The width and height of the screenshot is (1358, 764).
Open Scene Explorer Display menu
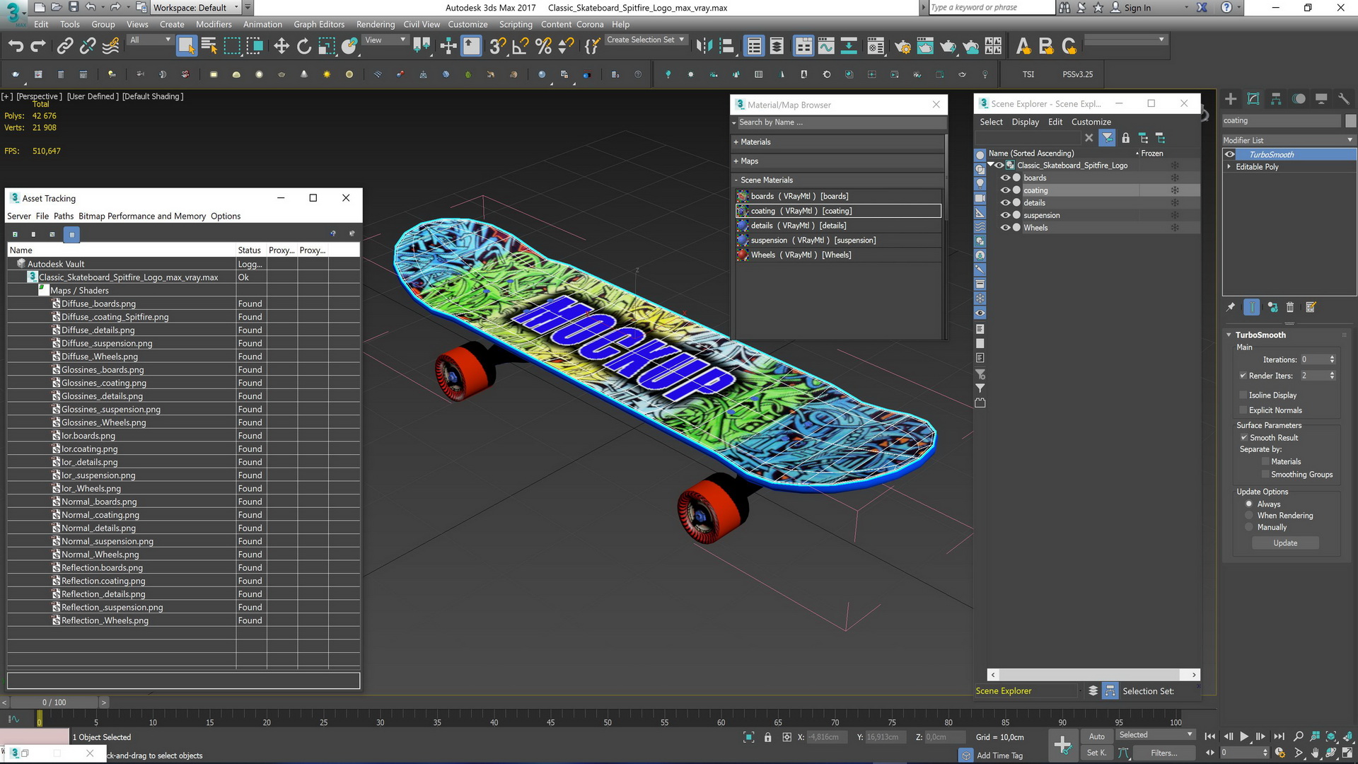pos(1025,122)
